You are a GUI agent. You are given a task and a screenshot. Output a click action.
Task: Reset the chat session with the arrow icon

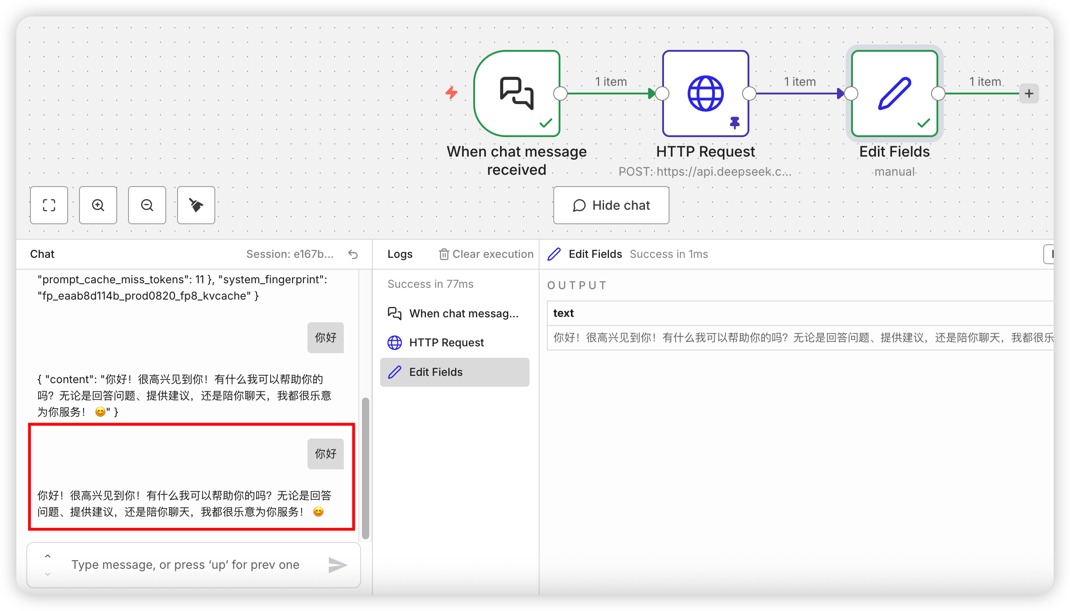353,254
